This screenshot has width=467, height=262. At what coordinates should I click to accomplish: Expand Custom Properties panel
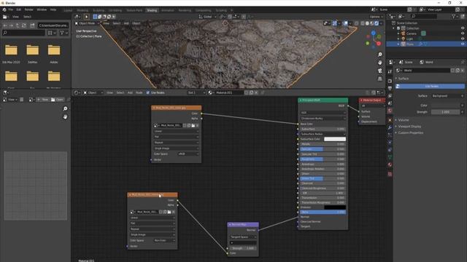pyautogui.click(x=410, y=132)
